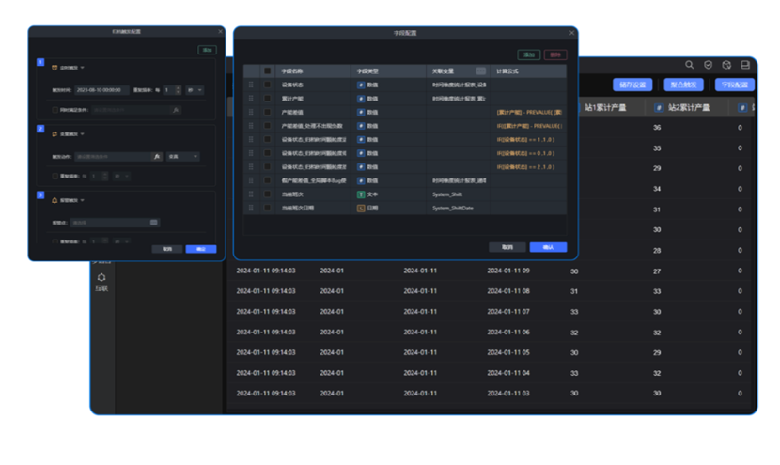Increment the repeat frequency stepper value
Screen dimensions: 780x465
pos(177,87)
